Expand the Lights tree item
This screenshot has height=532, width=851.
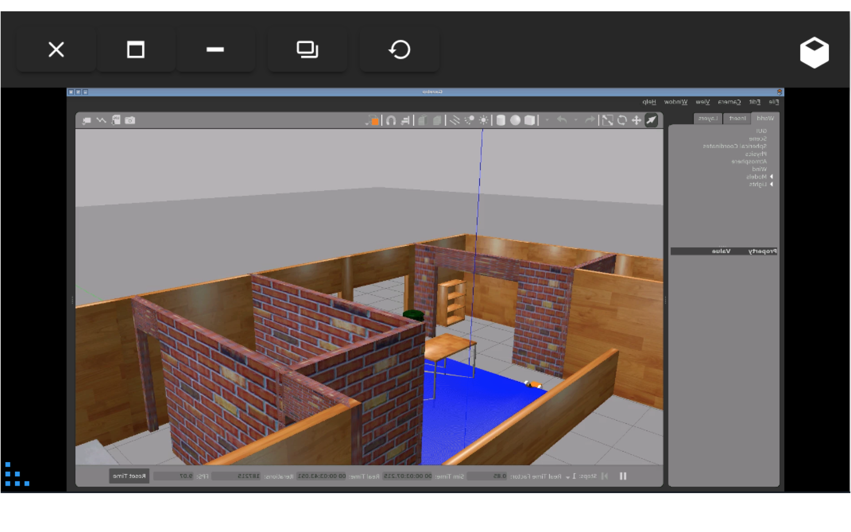coord(771,184)
